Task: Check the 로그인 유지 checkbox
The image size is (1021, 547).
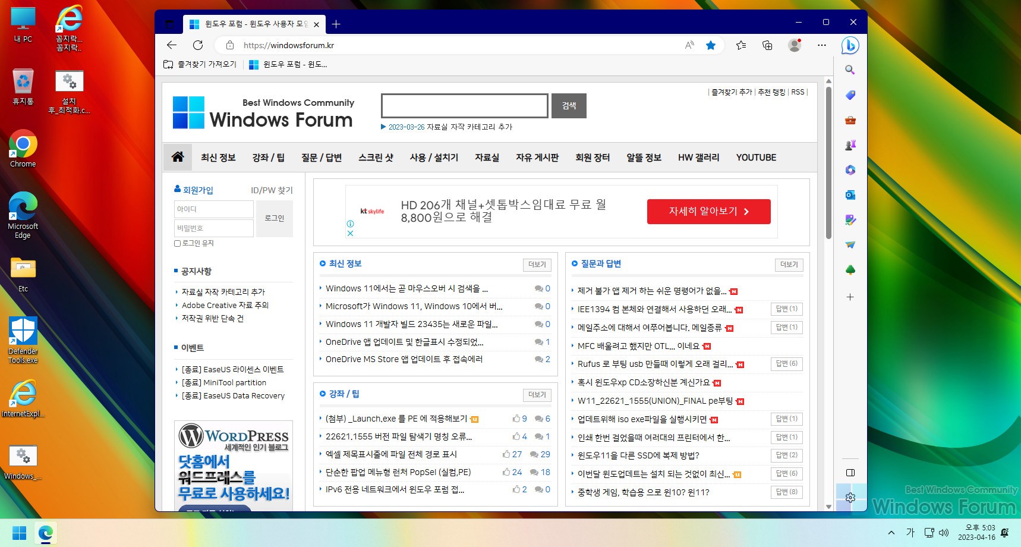Action: (x=177, y=243)
